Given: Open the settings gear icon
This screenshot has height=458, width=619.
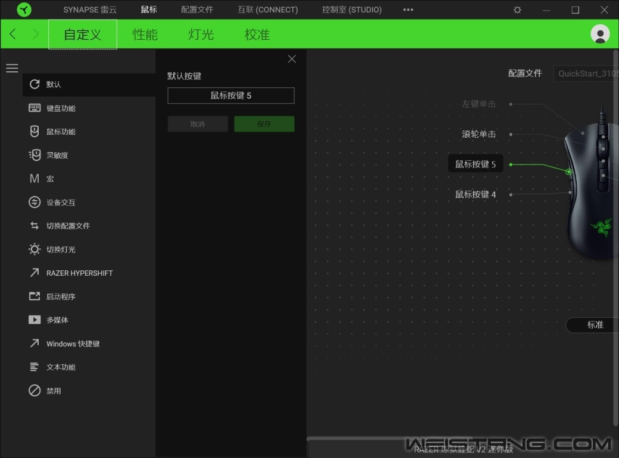Looking at the screenshot, I should coord(517,10).
